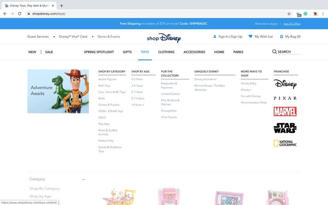This screenshot has width=328, height=205.
Task: Select the National Geographic franchise logo
Action: [x=285, y=143]
